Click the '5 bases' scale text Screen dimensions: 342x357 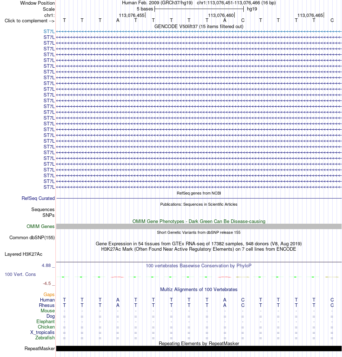point(145,9)
